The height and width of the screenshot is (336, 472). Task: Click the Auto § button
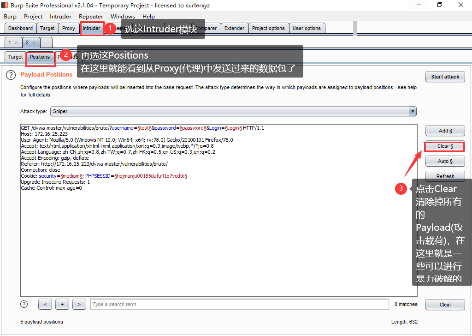pyautogui.click(x=445, y=161)
